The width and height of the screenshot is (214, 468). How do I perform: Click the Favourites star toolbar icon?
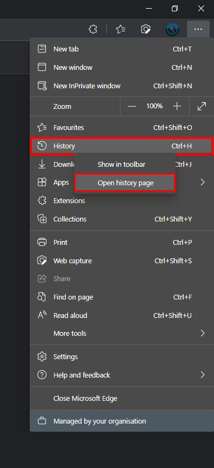[x=121, y=29]
